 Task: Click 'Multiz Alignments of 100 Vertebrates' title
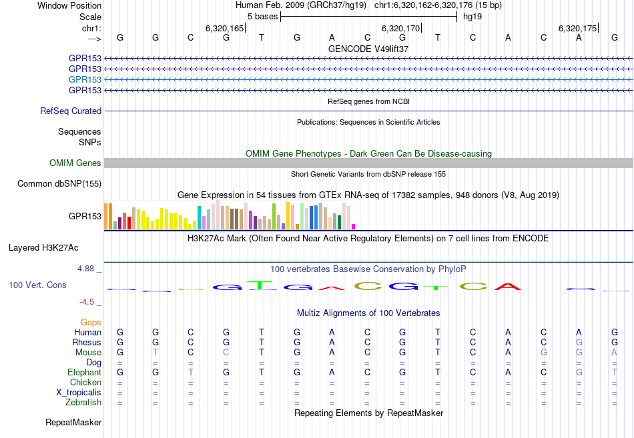tap(368, 313)
